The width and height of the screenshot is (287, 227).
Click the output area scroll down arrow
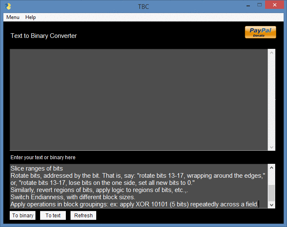coord(271,147)
